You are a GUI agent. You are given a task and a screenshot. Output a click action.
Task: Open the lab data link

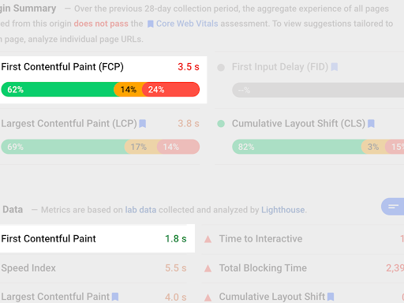click(x=140, y=210)
